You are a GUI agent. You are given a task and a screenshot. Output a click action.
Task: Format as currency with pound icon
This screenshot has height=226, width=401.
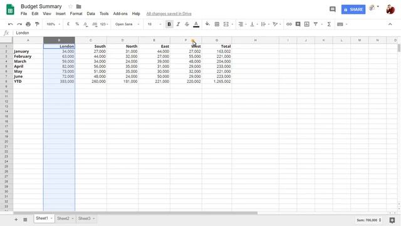(68, 24)
